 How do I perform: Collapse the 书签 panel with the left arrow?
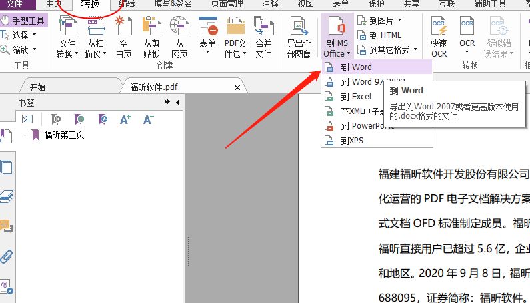pos(178,102)
